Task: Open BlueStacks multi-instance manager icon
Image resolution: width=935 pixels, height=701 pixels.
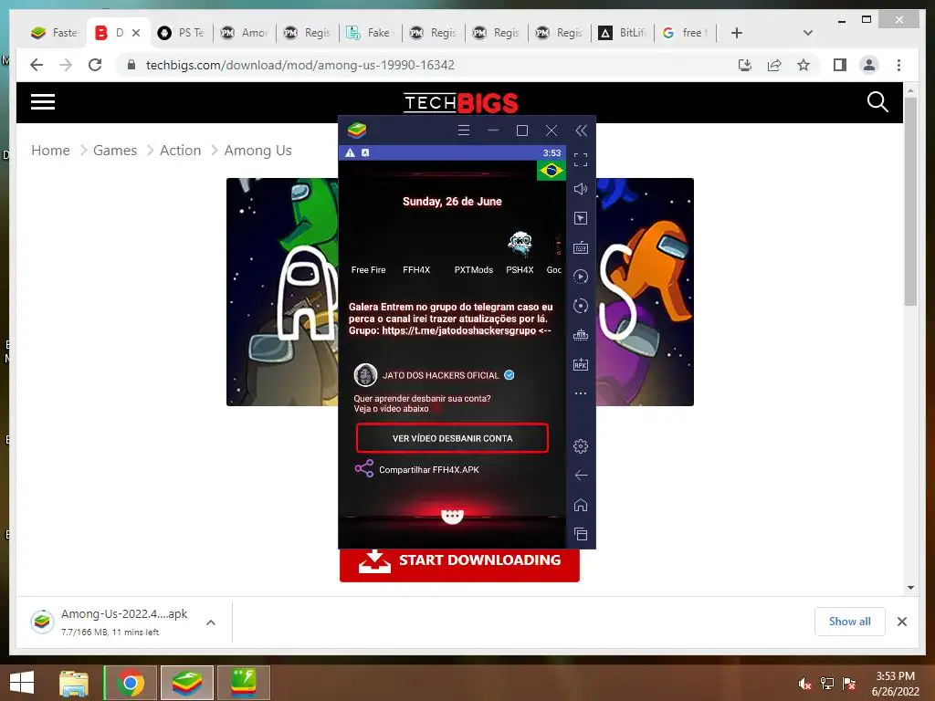Action: coord(580,335)
